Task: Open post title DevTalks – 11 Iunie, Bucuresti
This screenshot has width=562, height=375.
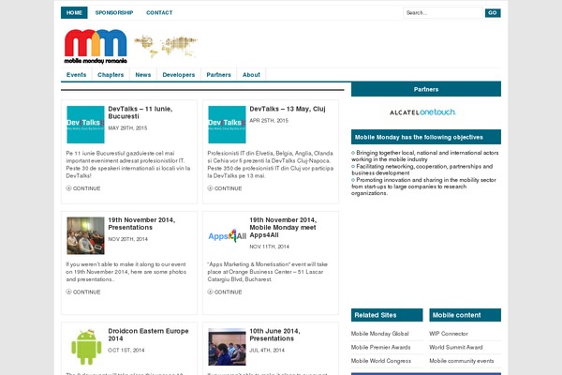Action: [x=140, y=112]
